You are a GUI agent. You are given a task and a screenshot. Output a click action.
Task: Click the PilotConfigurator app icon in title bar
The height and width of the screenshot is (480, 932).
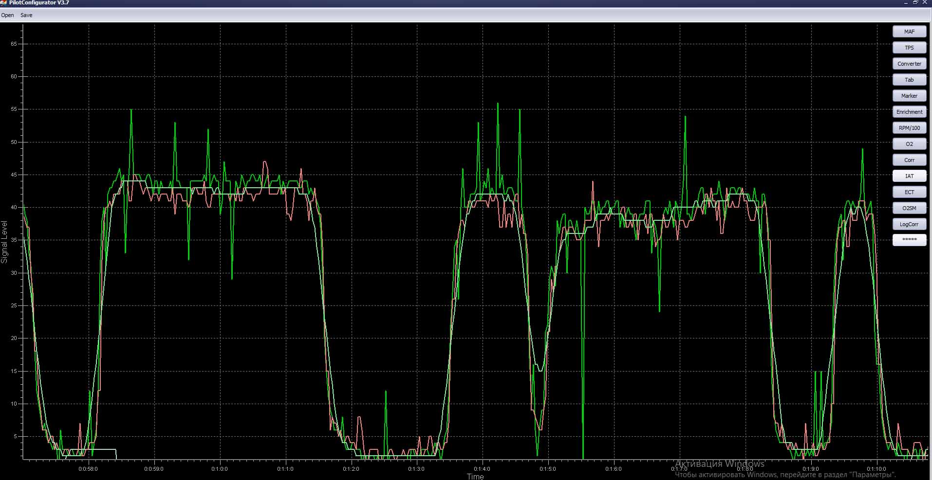click(x=3, y=2)
